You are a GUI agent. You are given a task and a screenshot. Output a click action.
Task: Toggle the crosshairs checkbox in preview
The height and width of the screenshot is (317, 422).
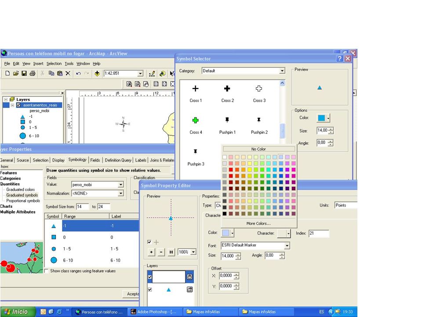[149, 242]
